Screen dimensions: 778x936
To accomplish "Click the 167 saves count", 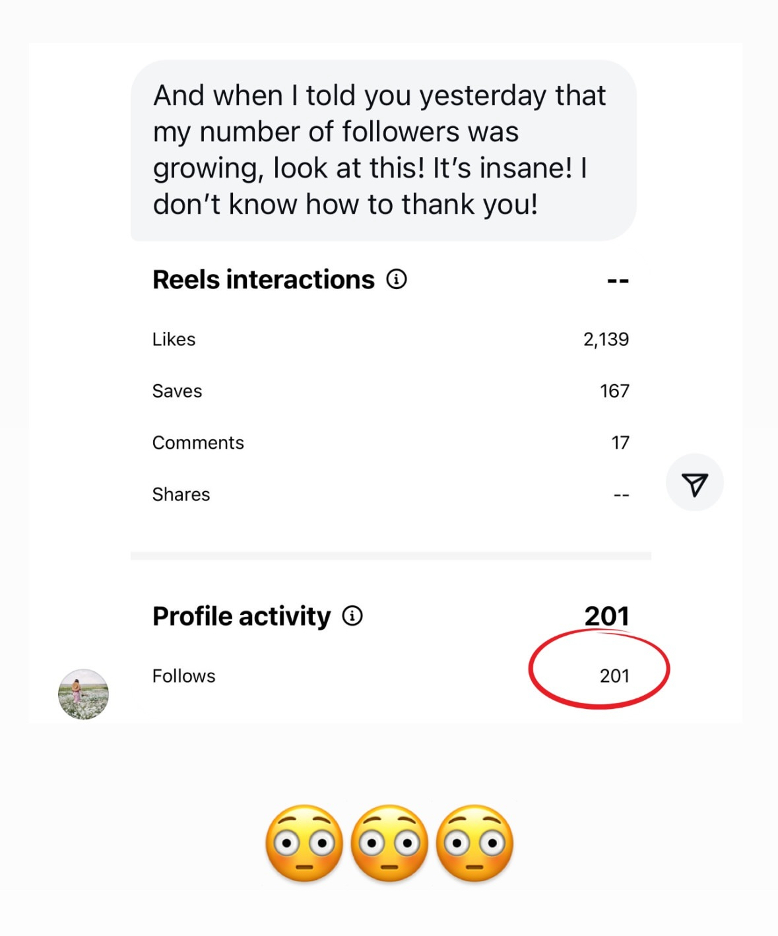I will (x=614, y=391).
